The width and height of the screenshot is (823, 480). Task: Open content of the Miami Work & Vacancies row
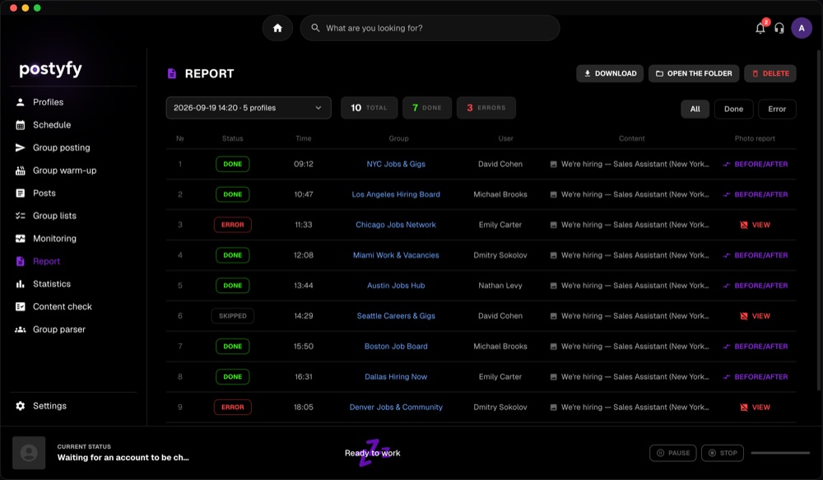click(x=630, y=255)
